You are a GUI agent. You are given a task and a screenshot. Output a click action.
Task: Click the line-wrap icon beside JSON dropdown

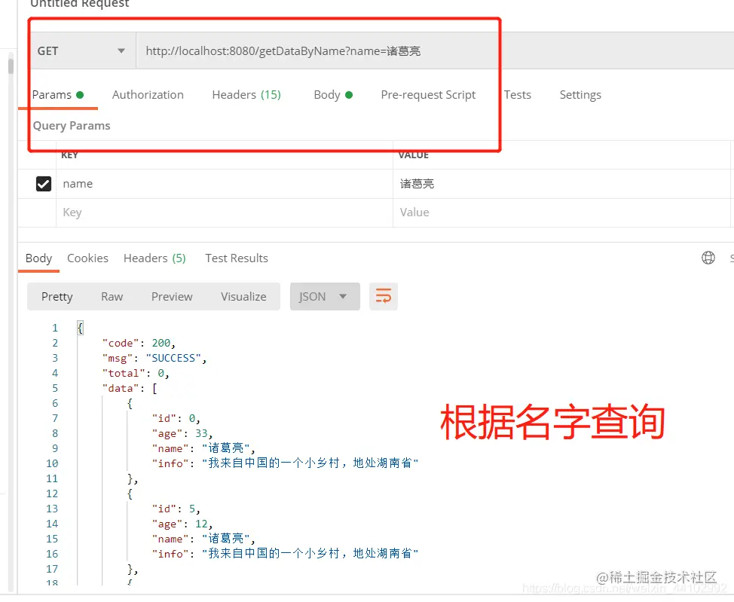click(384, 296)
